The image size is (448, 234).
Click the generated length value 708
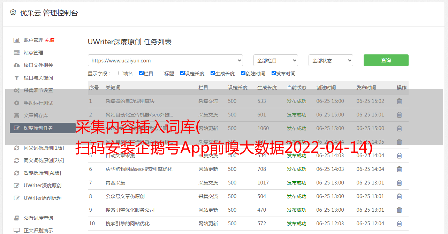click(x=261, y=169)
